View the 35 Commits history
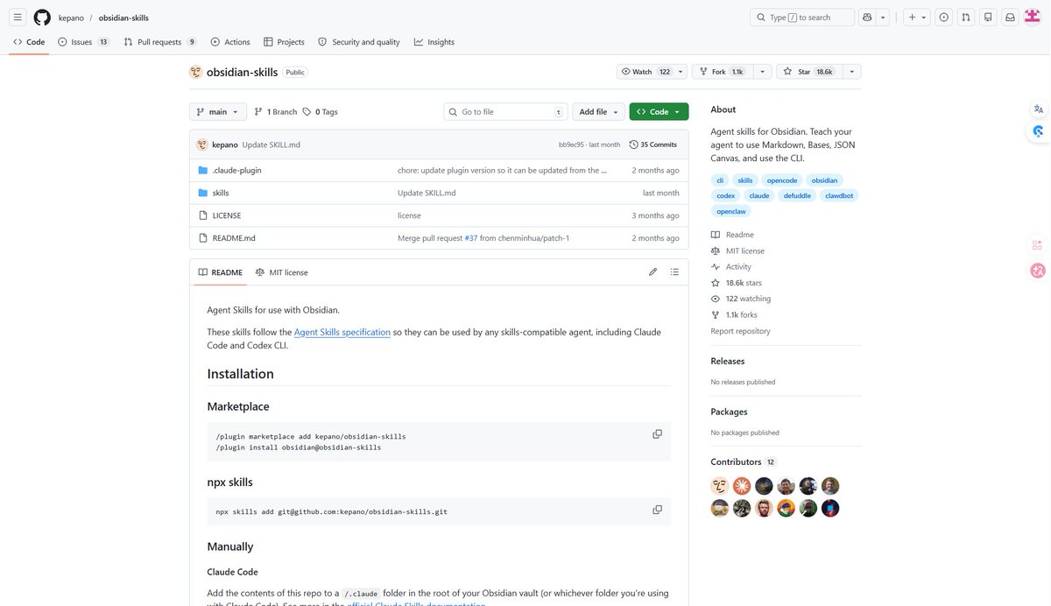 pos(653,144)
